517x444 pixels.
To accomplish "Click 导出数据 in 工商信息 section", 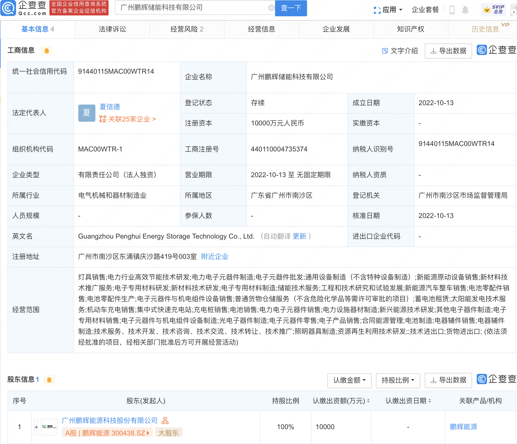I will pyautogui.click(x=448, y=51).
